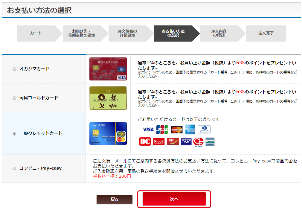Screen dimensions: 302x210
Task: Click the JACCS card logo
Action: coord(210,142)
